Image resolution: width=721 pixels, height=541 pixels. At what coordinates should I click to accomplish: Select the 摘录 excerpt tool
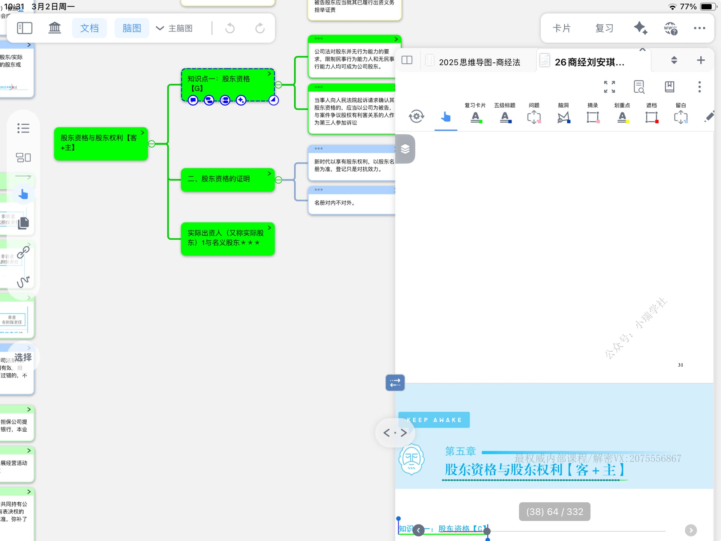click(x=593, y=117)
